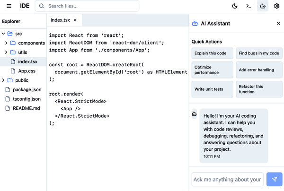
Task: Close the index.tsx tab
Action: click(75, 20)
